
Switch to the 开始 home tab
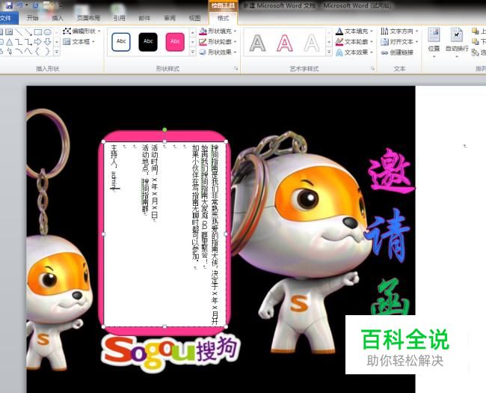33,18
